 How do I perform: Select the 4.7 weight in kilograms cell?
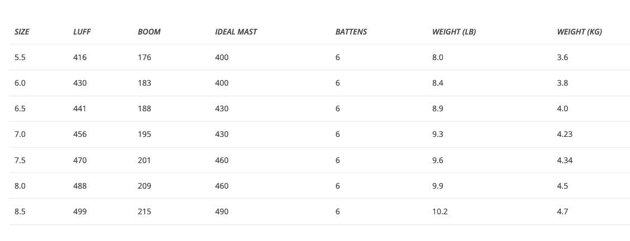562,212
